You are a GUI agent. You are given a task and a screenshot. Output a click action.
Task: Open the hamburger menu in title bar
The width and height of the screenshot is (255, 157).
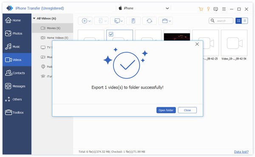[x=224, y=9]
